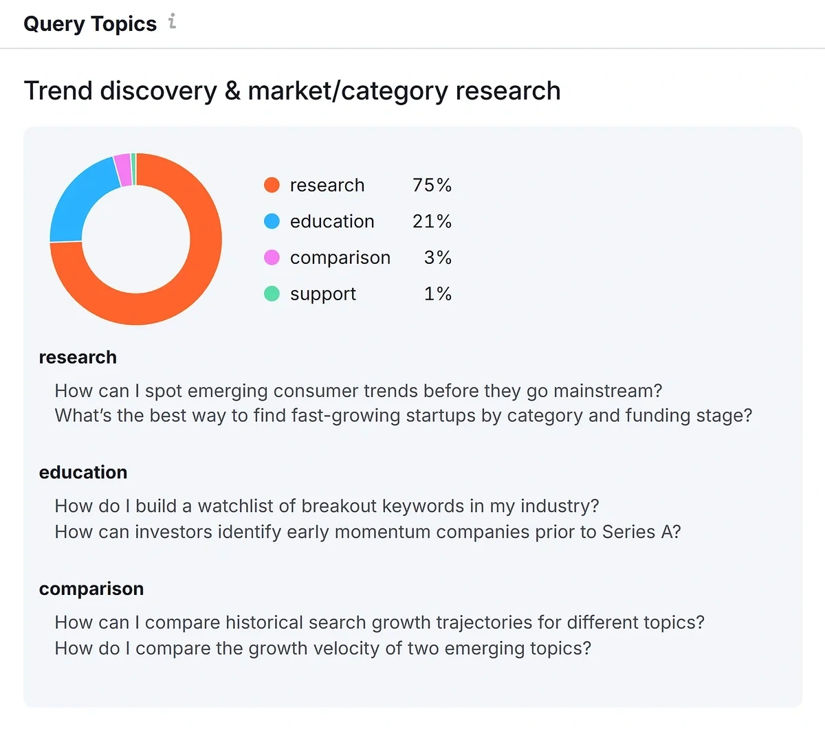Select the pink comparison legend dot

click(x=272, y=257)
